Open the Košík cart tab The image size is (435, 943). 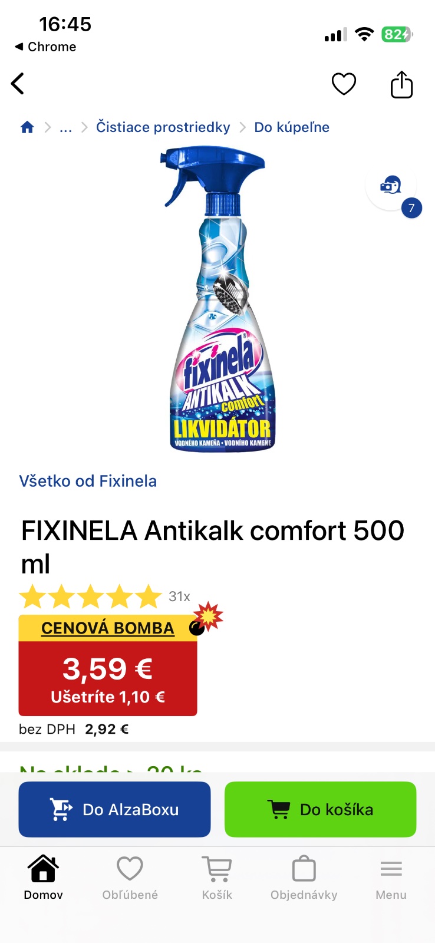[x=217, y=878]
